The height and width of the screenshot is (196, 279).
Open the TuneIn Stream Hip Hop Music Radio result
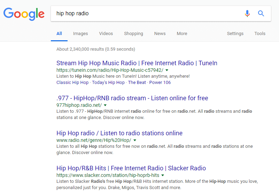click(x=137, y=63)
